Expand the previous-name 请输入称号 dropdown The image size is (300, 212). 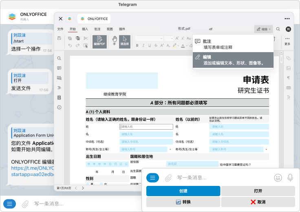tap(266, 150)
